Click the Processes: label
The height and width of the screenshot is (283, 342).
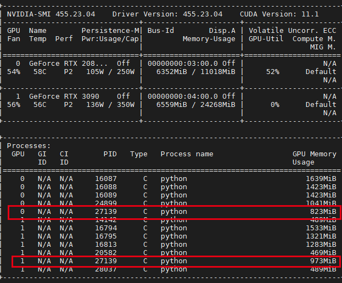coord(29,146)
